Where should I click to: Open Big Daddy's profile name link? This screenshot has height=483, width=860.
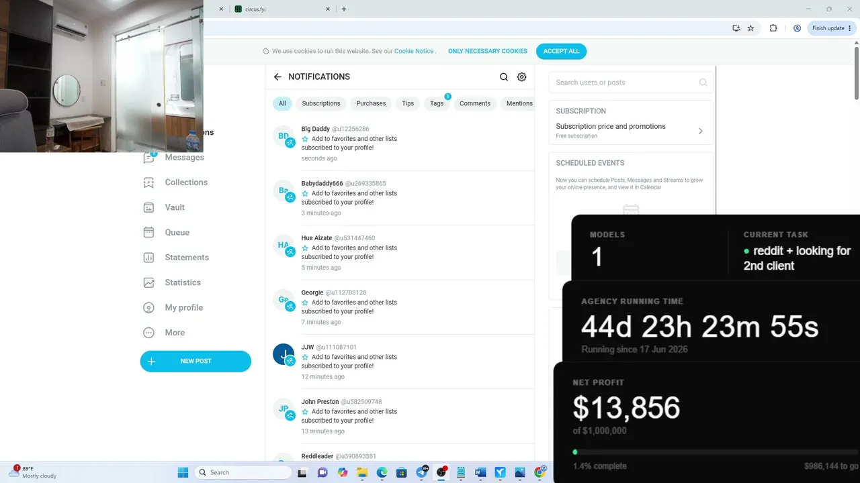point(316,129)
